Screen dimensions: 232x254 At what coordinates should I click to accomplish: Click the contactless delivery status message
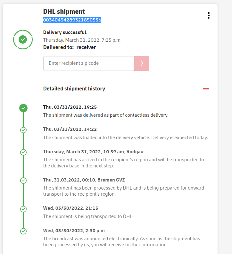tap(106, 115)
